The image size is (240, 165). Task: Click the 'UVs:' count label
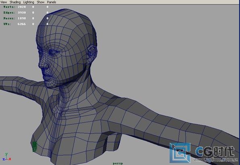click(x=7, y=24)
